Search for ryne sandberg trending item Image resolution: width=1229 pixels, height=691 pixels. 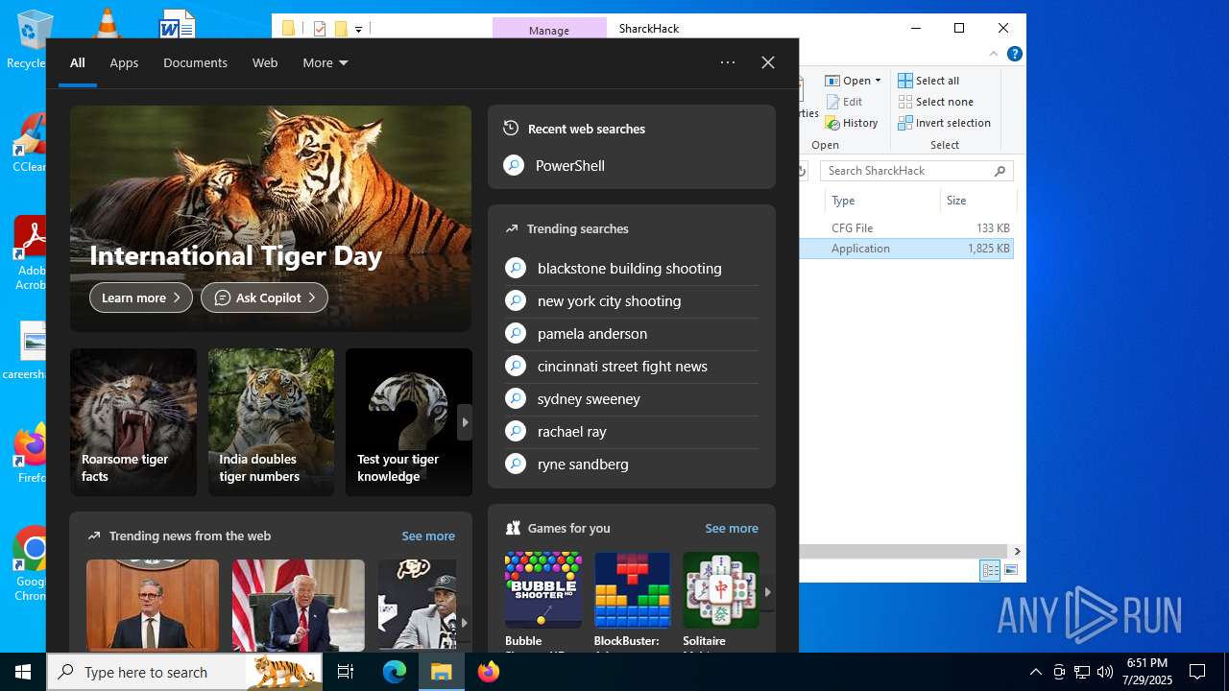(632, 465)
